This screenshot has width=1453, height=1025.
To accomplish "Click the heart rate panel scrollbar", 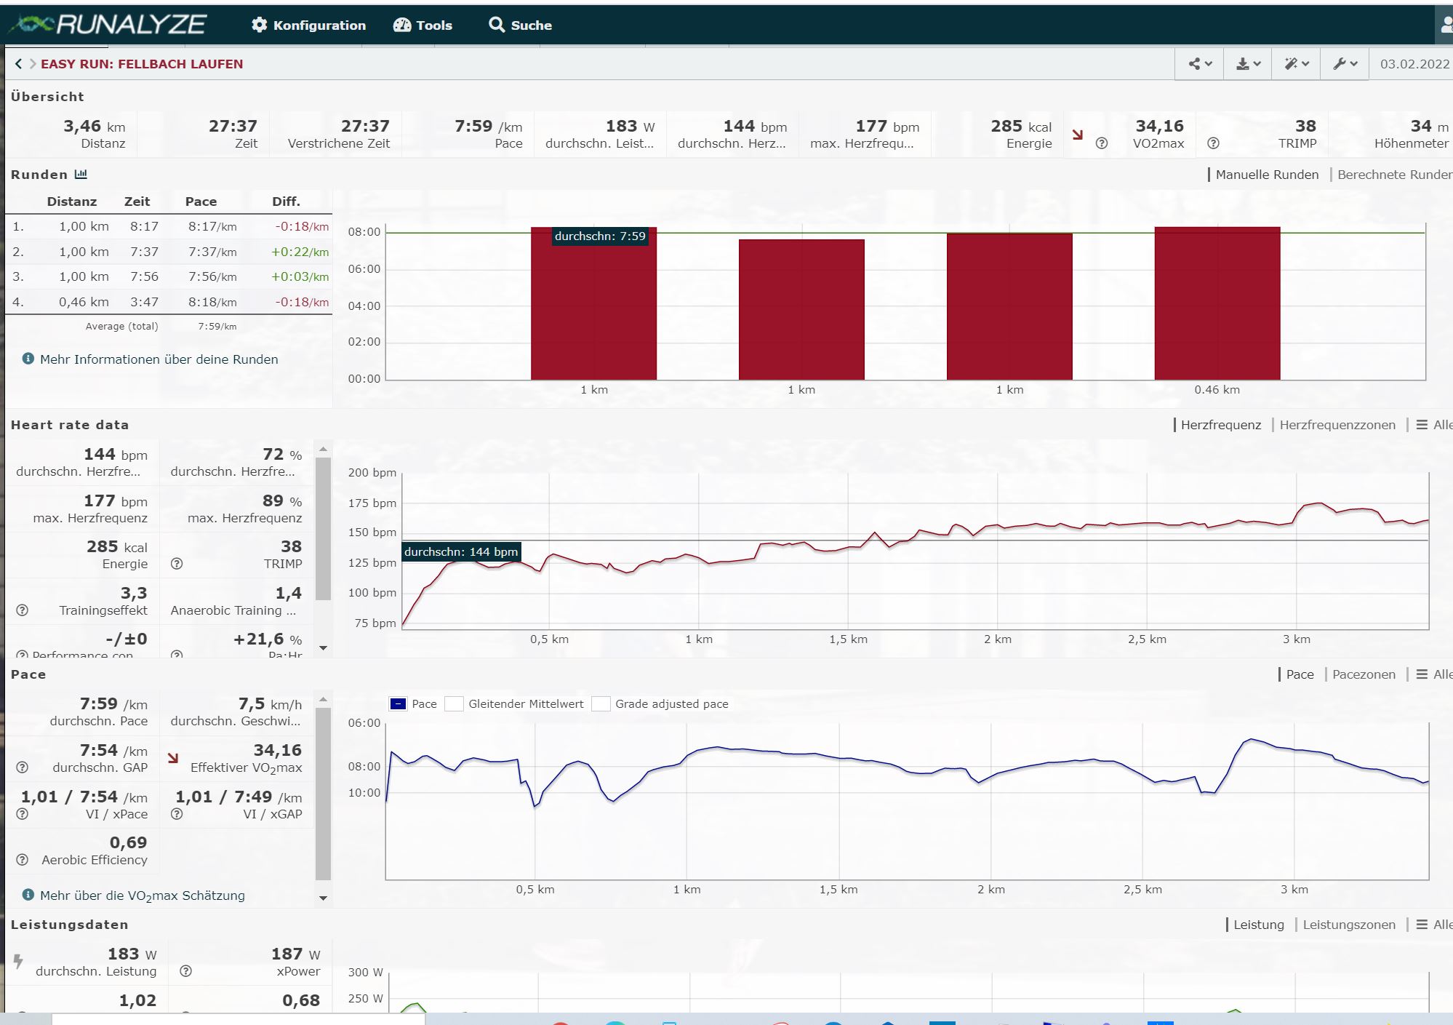I will 323,528.
